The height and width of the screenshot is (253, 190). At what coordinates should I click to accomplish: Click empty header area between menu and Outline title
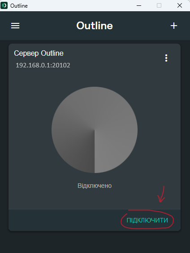click(x=48, y=26)
